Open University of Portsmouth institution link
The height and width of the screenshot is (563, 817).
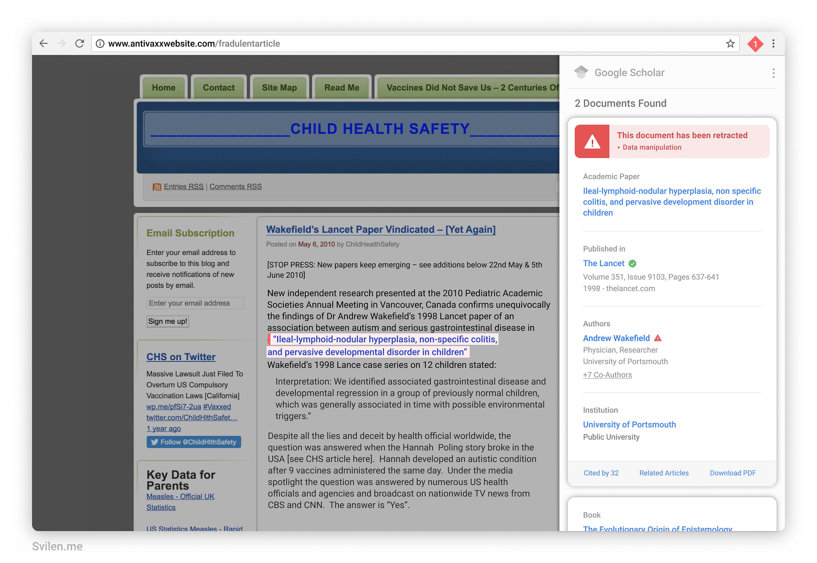coord(629,425)
